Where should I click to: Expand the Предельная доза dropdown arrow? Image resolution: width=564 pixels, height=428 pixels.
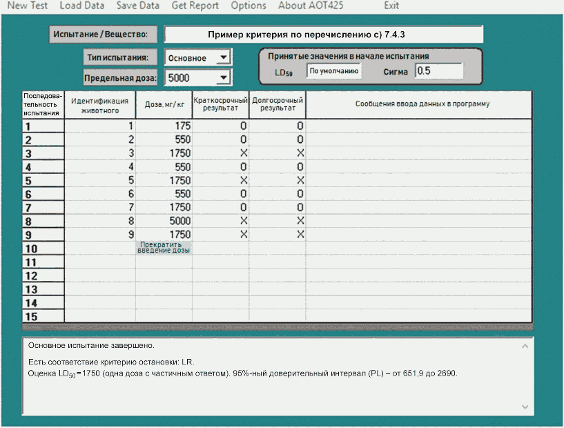click(222, 78)
